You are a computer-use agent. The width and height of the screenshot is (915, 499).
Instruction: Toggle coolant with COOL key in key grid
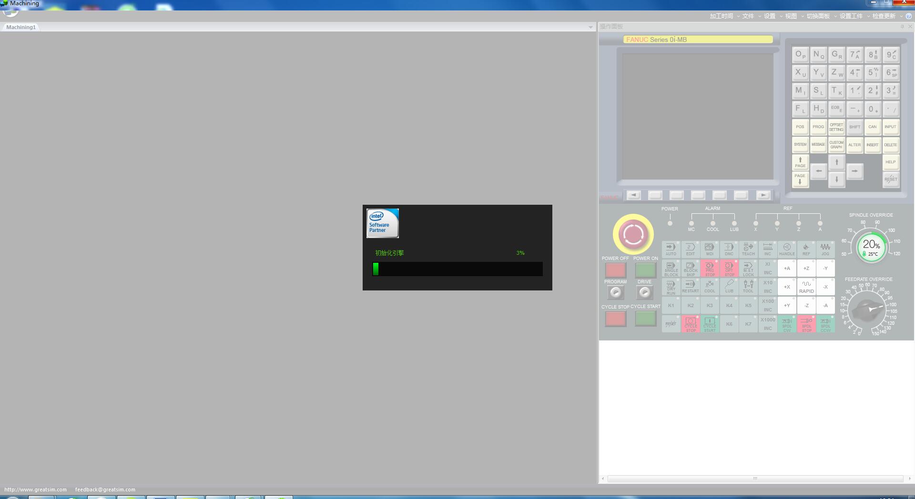tap(710, 287)
